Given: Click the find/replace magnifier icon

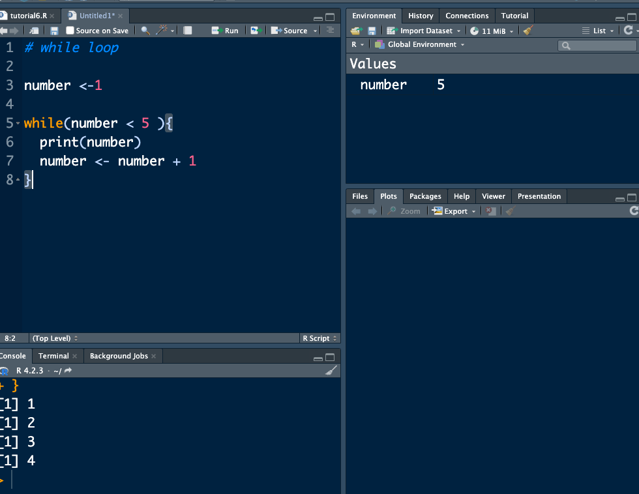Looking at the screenshot, I should (145, 31).
